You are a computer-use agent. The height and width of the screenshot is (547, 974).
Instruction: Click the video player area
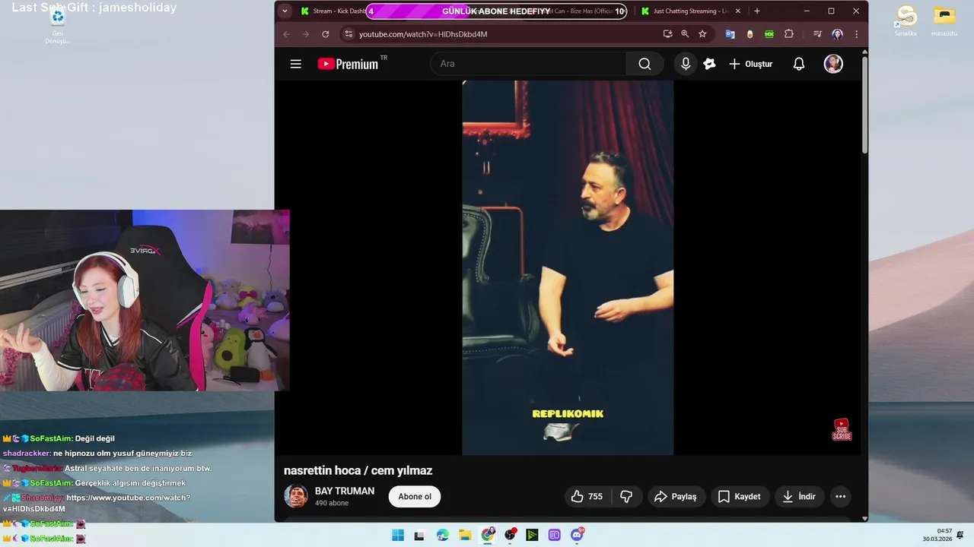[568, 267]
